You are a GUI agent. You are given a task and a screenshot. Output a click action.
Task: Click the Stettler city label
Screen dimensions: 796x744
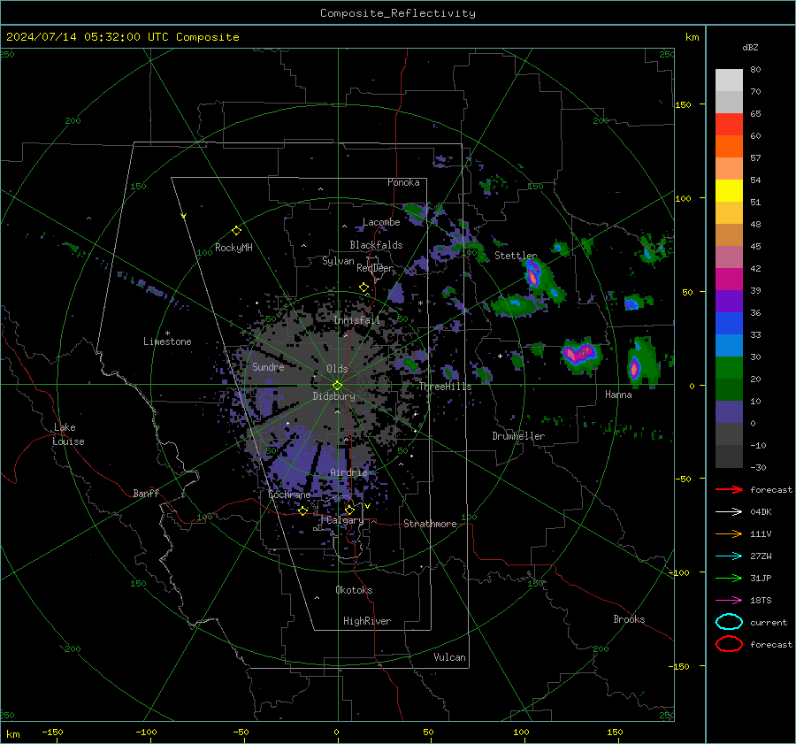516,256
